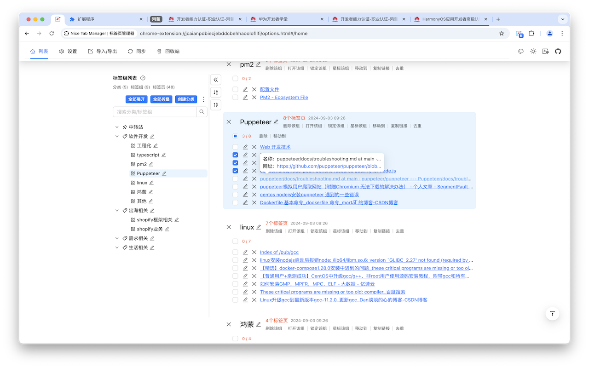The height and width of the screenshot is (368, 589).
Task: Rename shopify框架相关 via pencil icon
Action: coord(177,220)
